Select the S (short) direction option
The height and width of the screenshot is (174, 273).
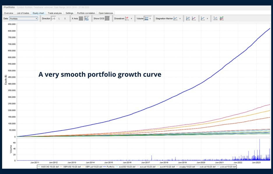(65, 19)
